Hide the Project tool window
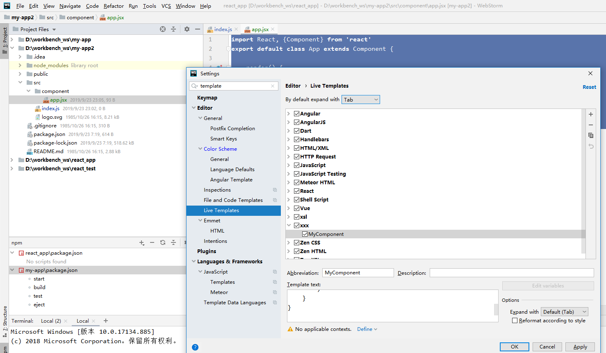Image resolution: width=606 pixels, height=353 pixels. 198,29
